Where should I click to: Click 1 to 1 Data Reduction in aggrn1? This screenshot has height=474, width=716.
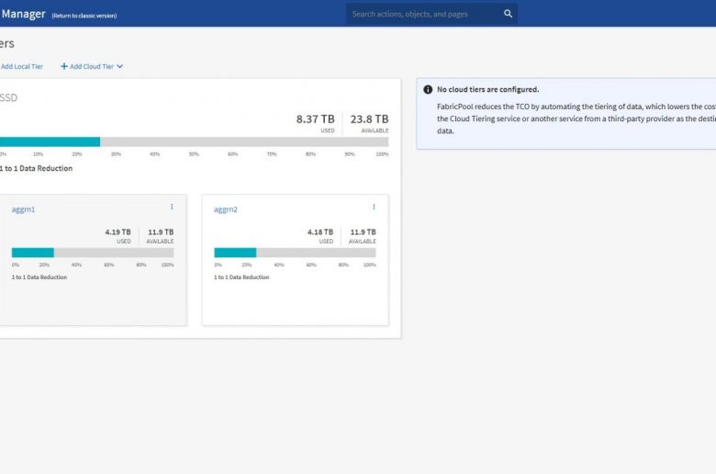click(x=39, y=277)
